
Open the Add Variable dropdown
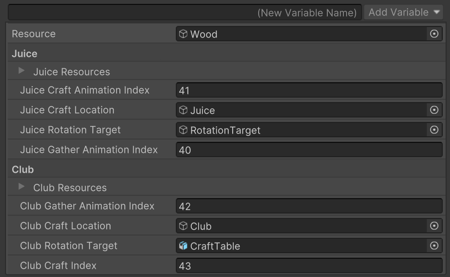click(x=405, y=12)
